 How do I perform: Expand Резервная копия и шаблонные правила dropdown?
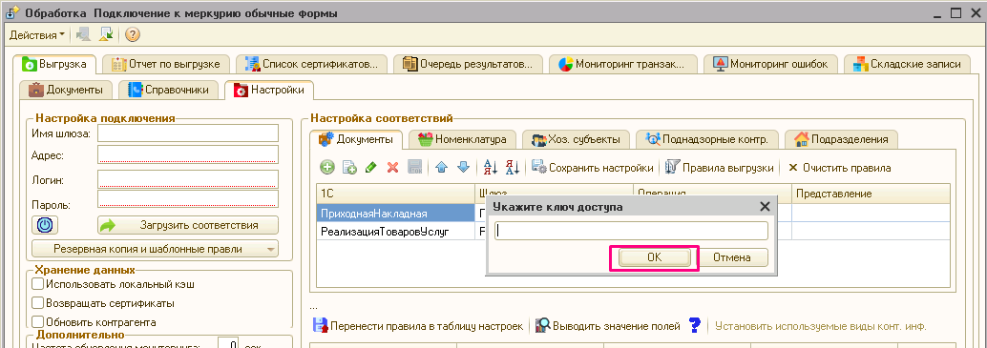click(155, 249)
